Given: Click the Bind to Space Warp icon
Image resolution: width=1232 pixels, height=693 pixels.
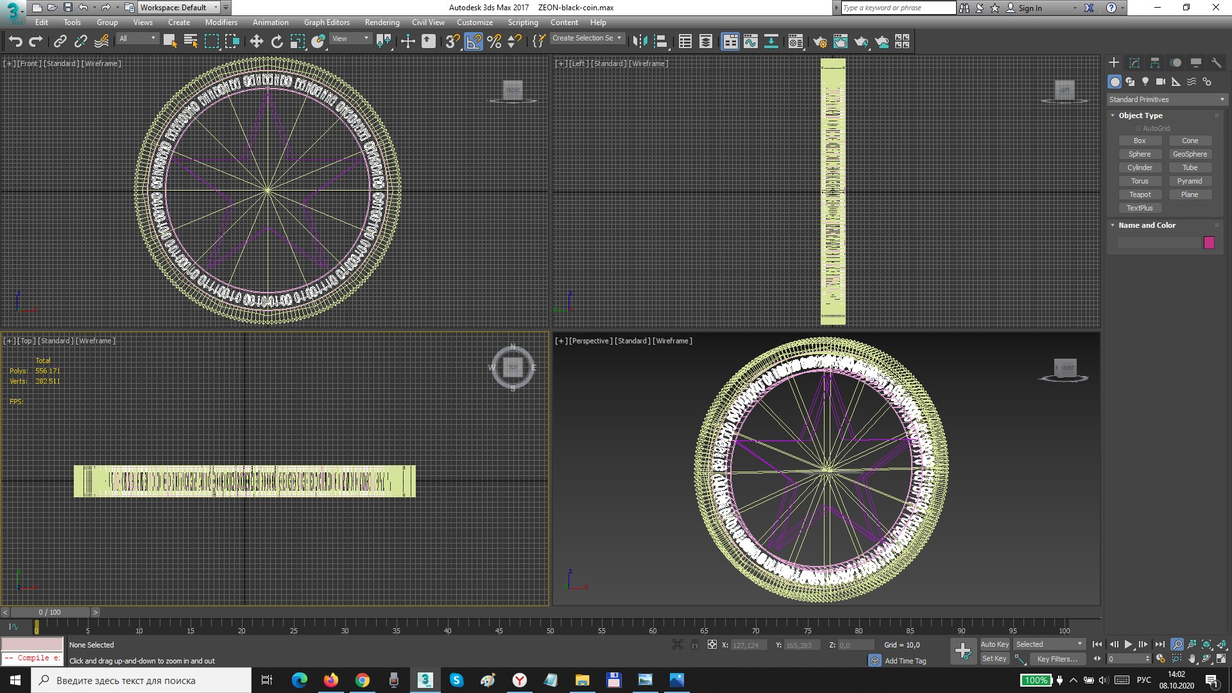Looking at the screenshot, I should click(x=101, y=42).
